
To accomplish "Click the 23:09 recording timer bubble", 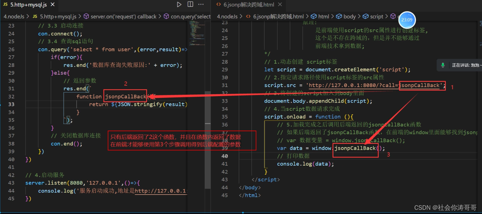I will (407, 20).
